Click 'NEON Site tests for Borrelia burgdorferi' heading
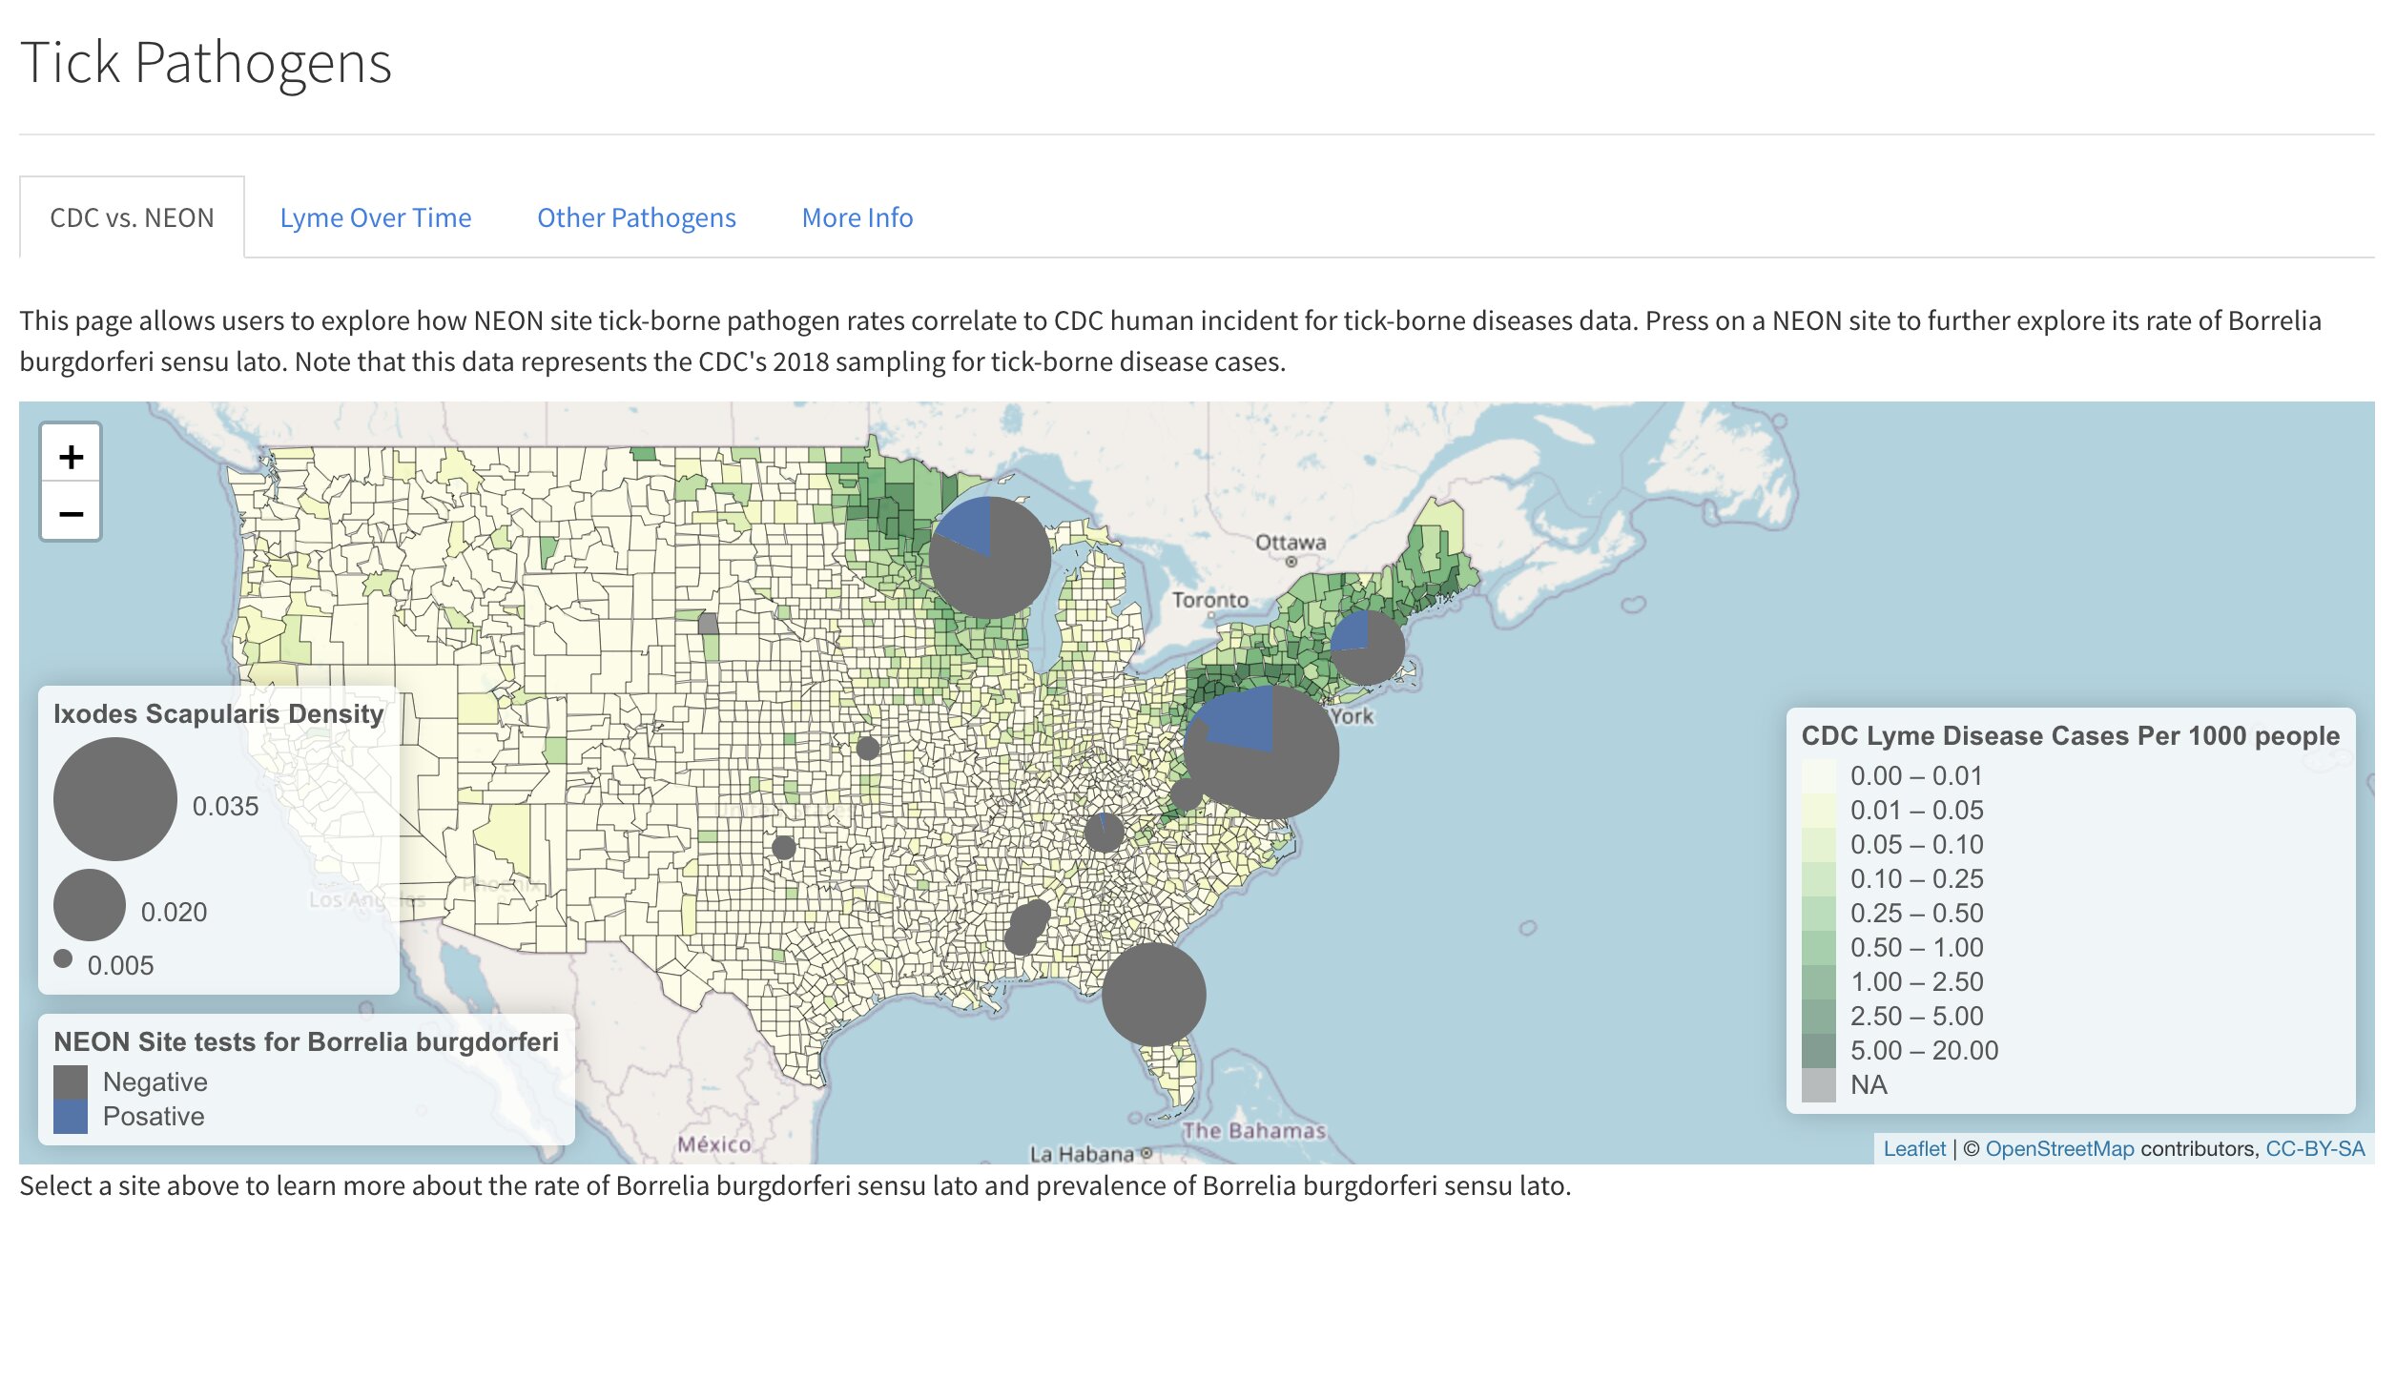Screen dimensions: 2396x1400 click(x=306, y=1042)
